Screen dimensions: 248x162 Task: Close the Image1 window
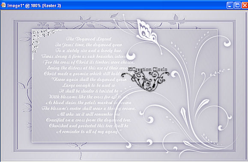tap(245, 6)
